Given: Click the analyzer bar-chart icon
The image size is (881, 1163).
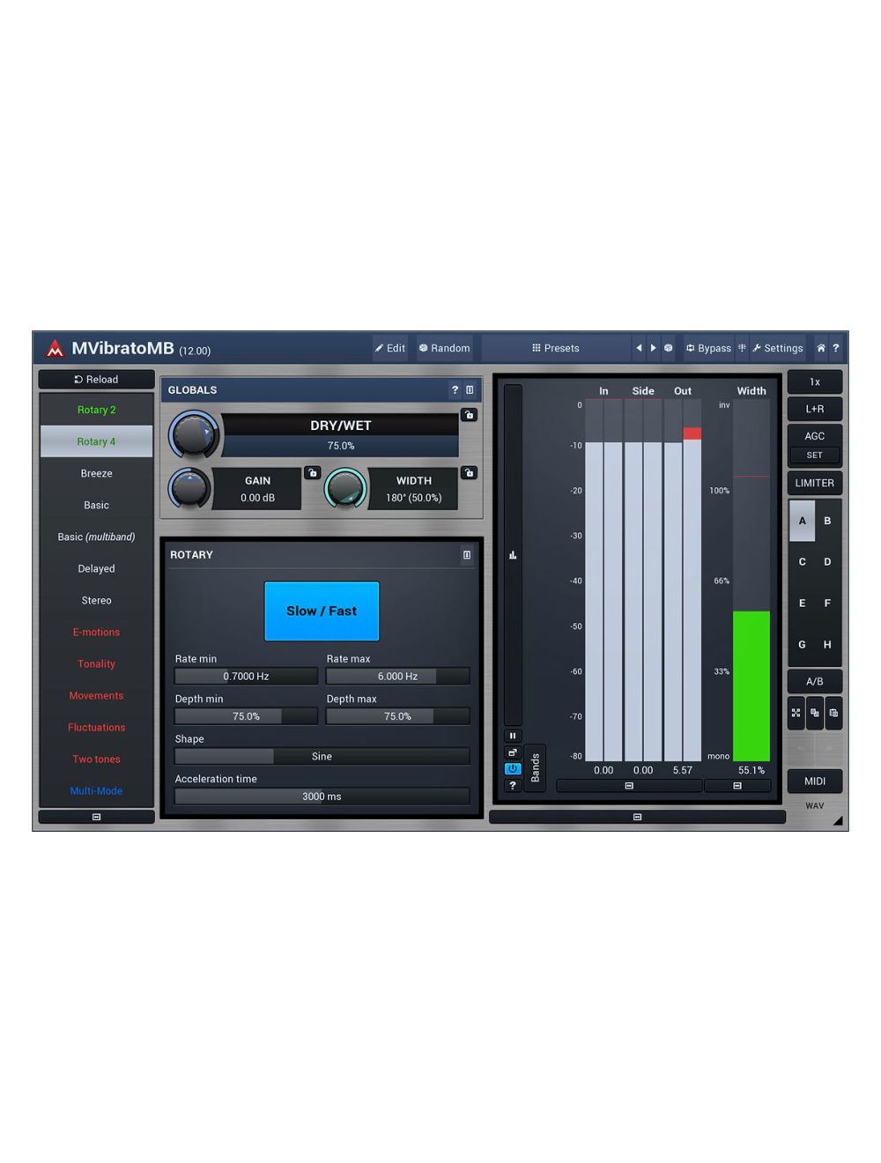Looking at the screenshot, I should (513, 554).
